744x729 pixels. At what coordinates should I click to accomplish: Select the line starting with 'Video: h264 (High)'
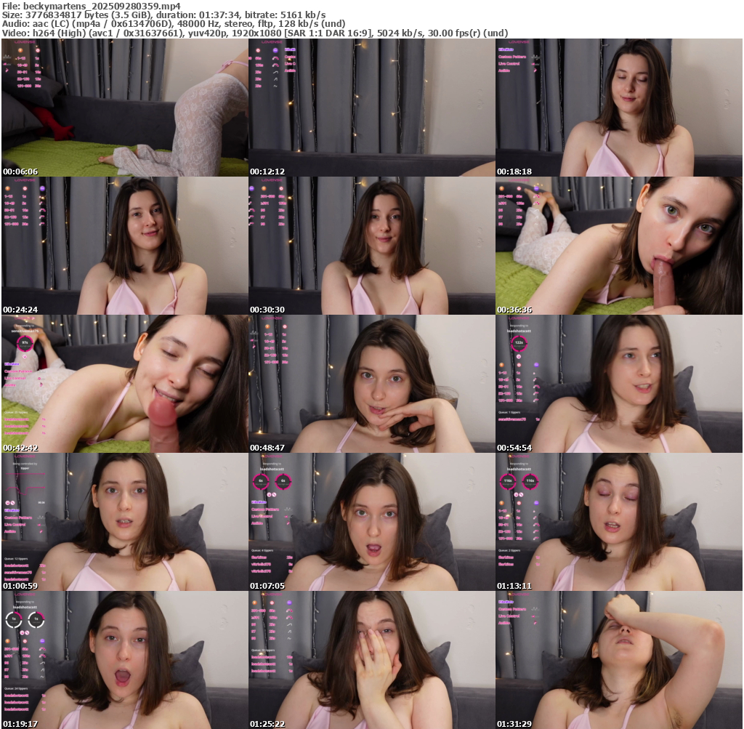pyautogui.click(x=255, y=33)
